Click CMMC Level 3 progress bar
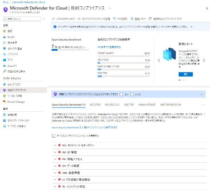This screenshot has width=210, height=190. pyautogui.click(x=123, y=56)
